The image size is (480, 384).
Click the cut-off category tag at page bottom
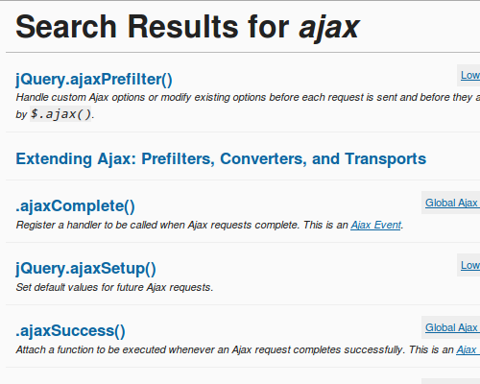451,381
